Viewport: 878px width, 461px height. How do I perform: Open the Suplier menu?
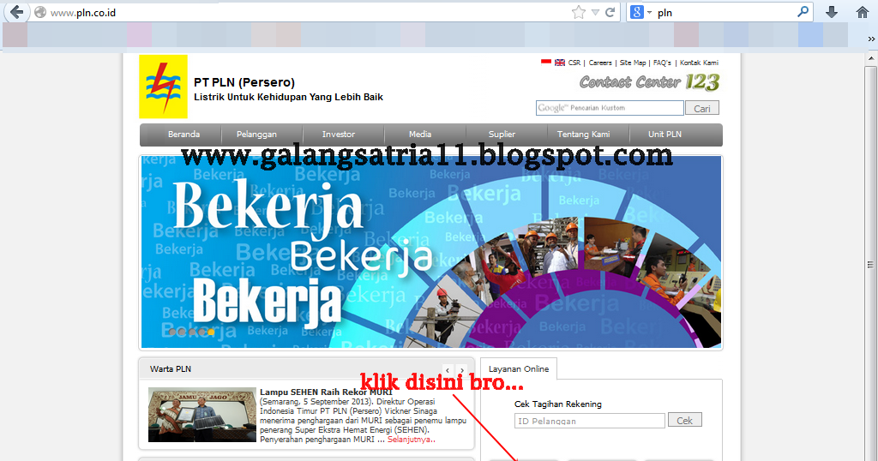click(502, 135)
